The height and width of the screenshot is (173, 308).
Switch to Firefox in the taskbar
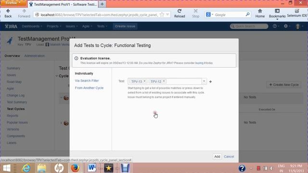pos(75,168)
